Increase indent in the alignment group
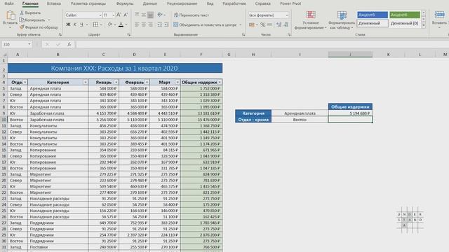The height and width of the screenshot is (252, 449). [166, 25]
